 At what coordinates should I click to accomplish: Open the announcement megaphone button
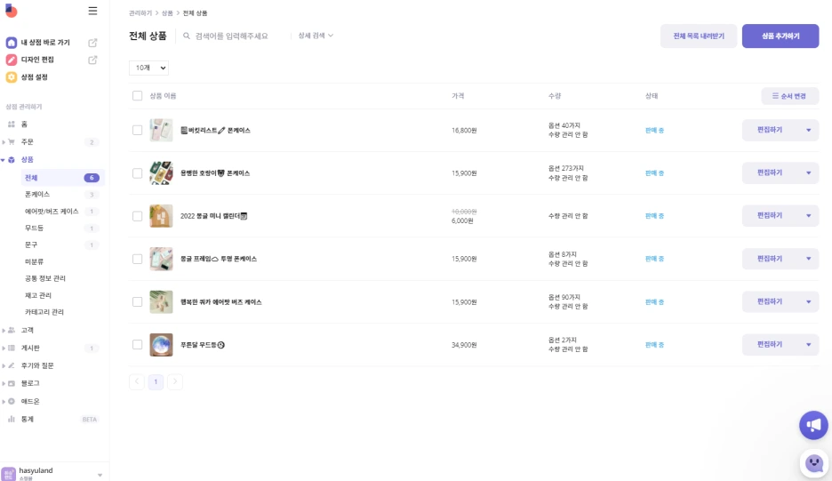813,425
